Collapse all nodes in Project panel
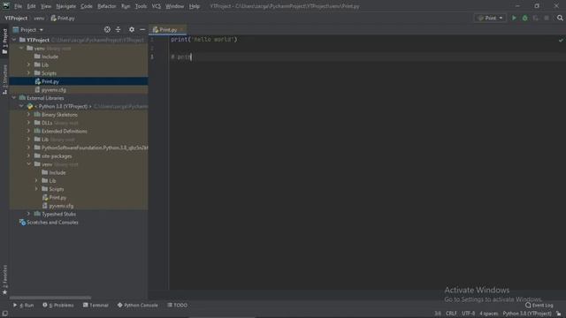The width and height of the screenshot is (566, 318). pyautogui.click(x=118, y=29)
